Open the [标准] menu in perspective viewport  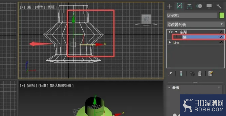pos(43,86)
